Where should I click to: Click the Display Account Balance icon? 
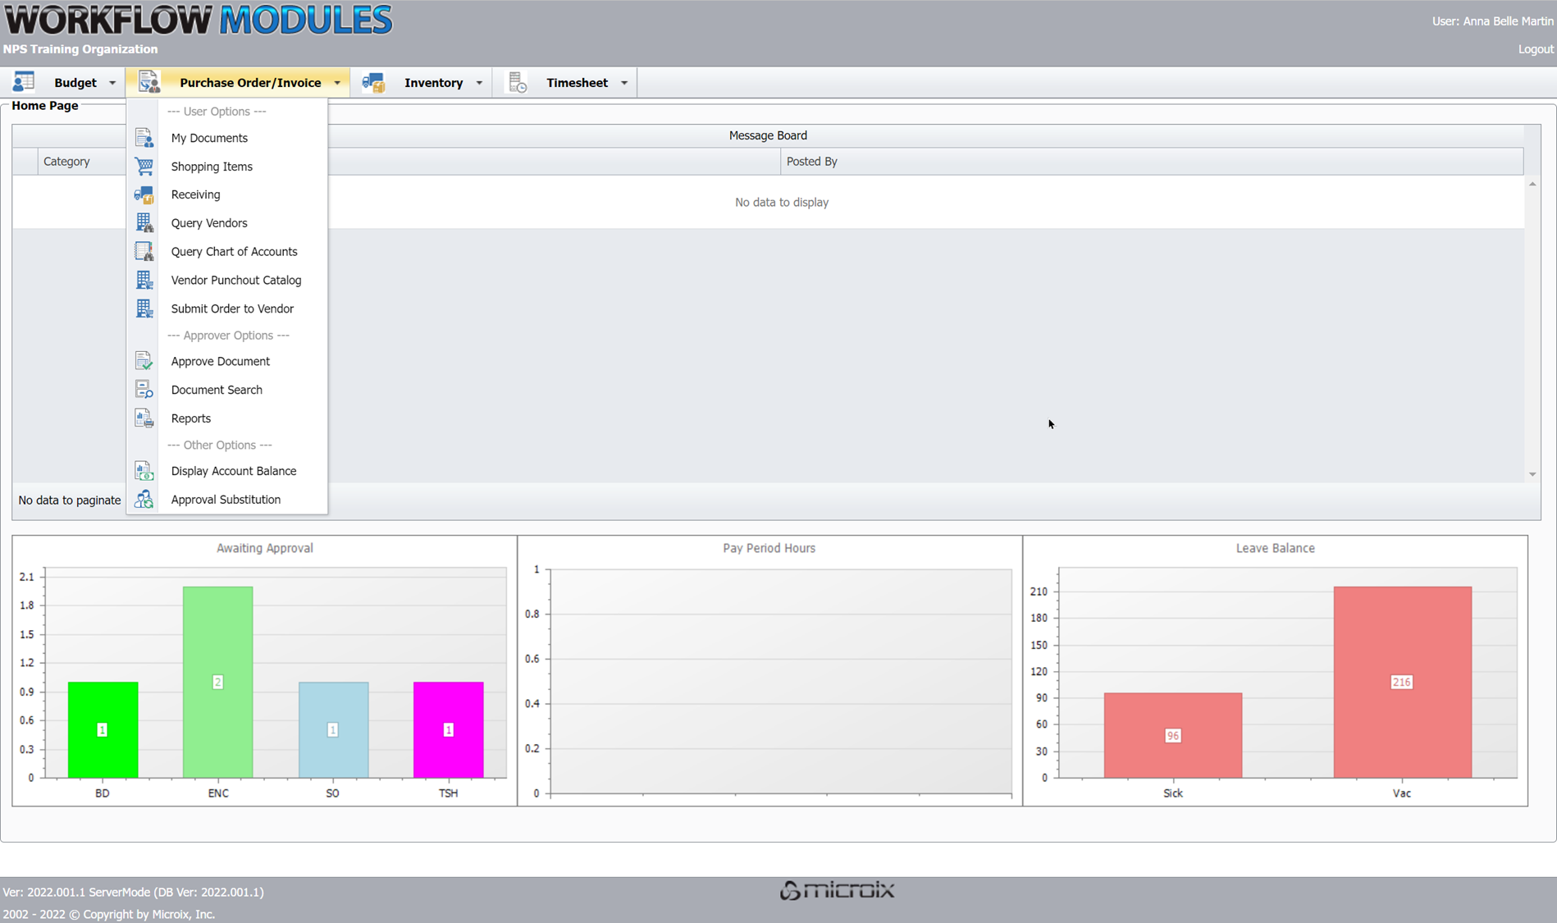coord(144,471)
